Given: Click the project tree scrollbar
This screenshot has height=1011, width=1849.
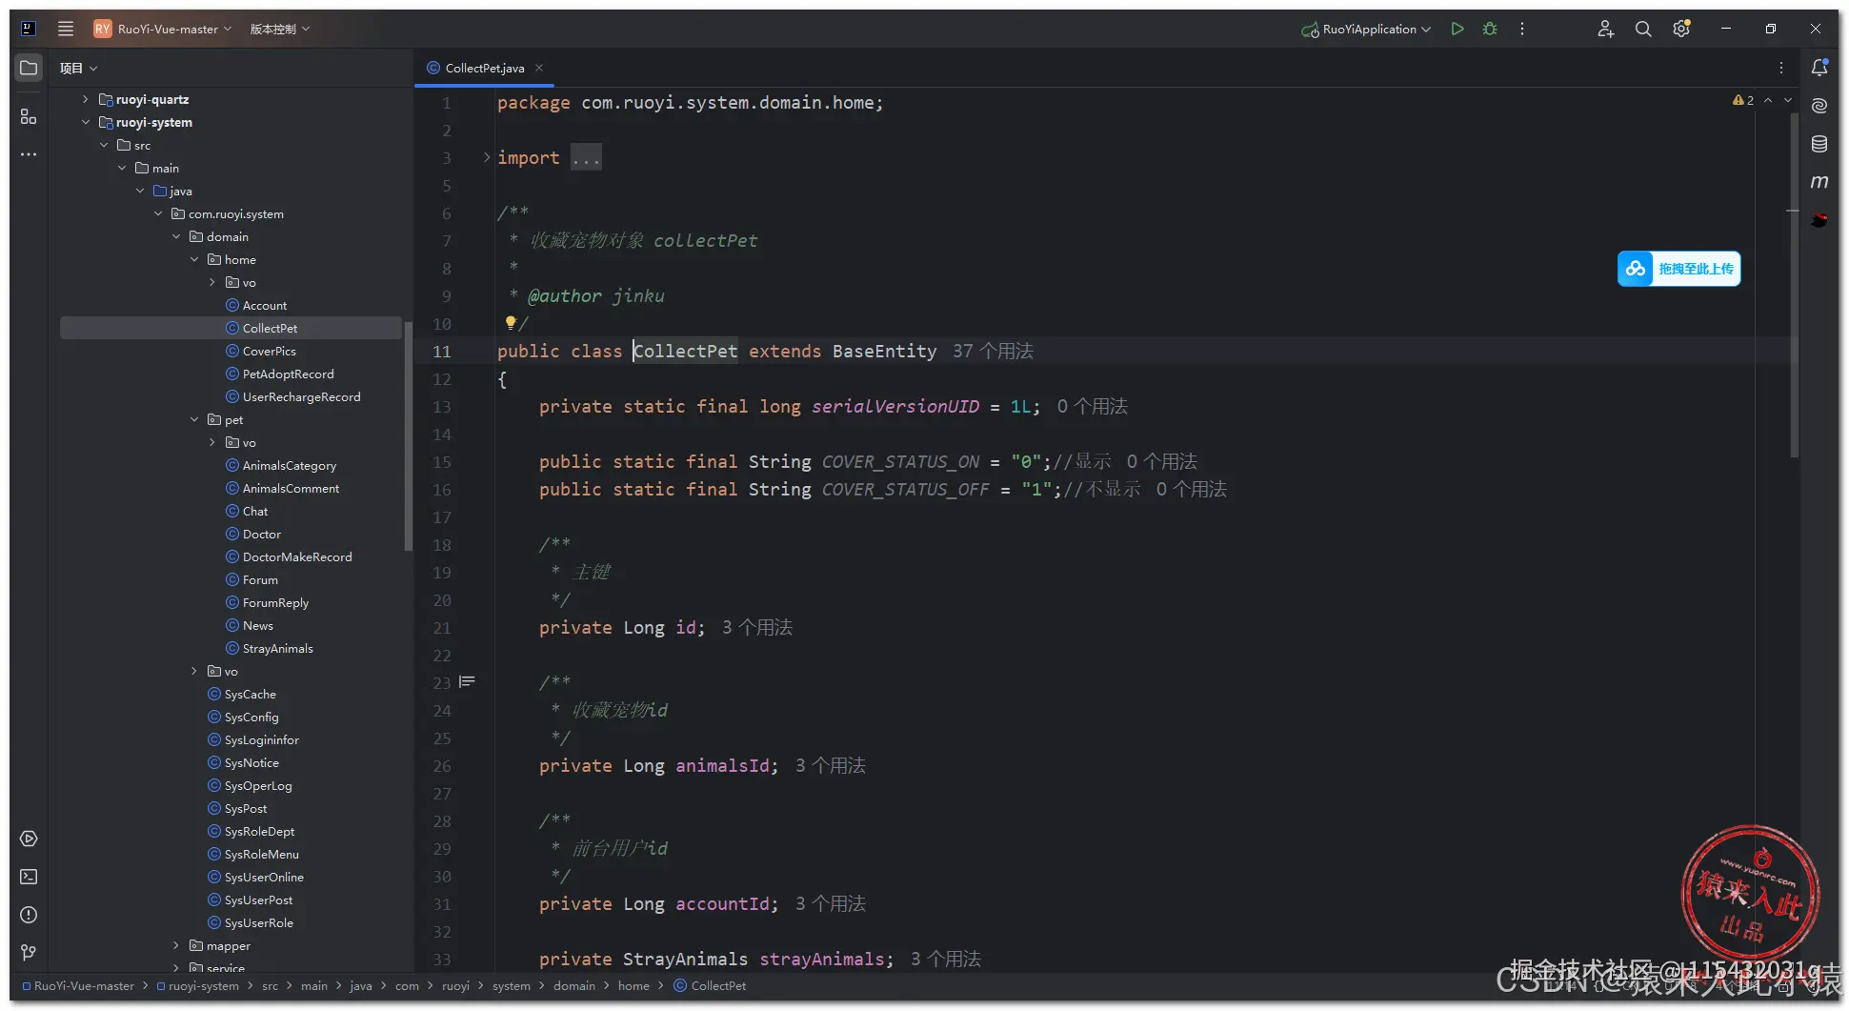Looking at the screenshot, I should (x=409, y=436).
